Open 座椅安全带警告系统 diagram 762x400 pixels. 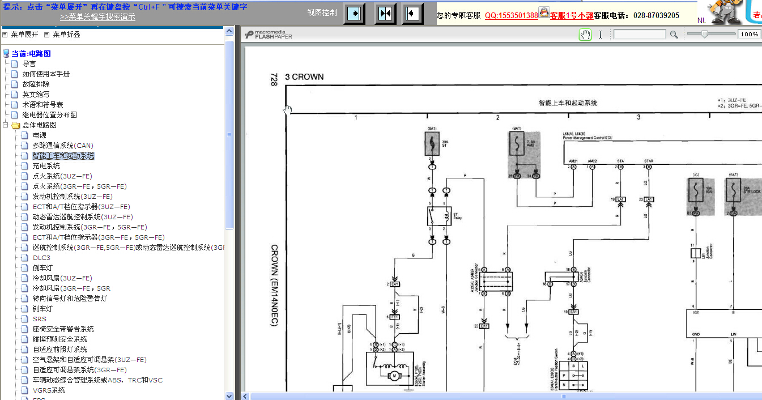[63, 329]
